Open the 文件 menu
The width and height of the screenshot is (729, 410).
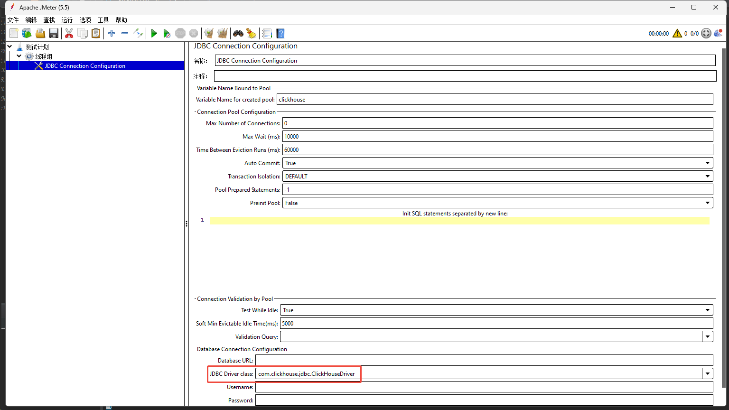pyautogui.click(x=13, y=20)
